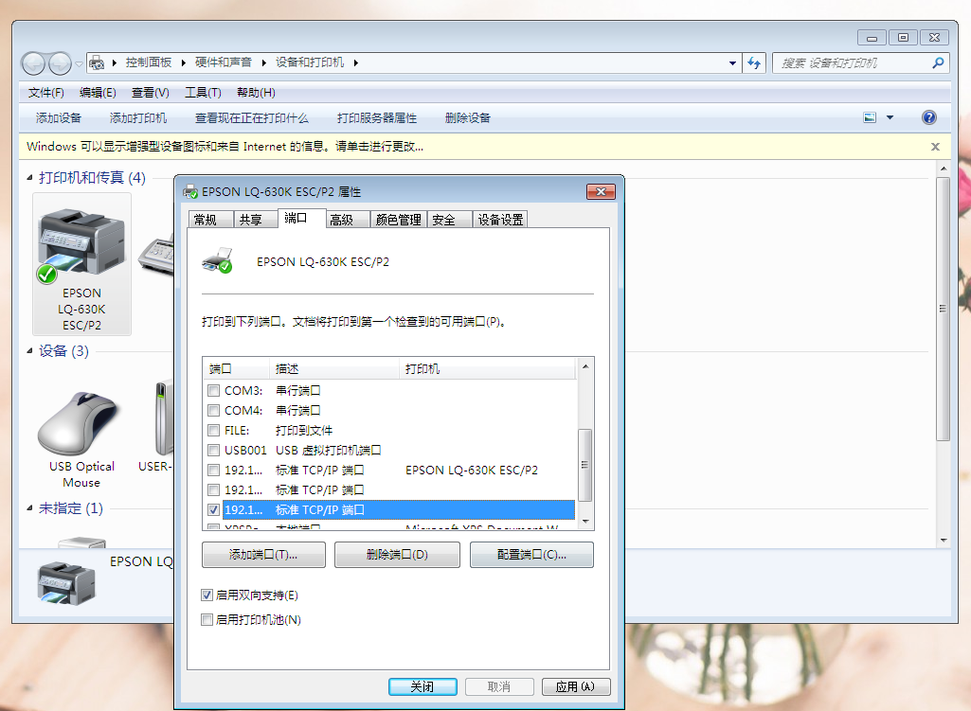This screenshot has width=971, height=711.
Task: Select the fax machine device icon
Action: pyautogui.click(x=156, y=254)
